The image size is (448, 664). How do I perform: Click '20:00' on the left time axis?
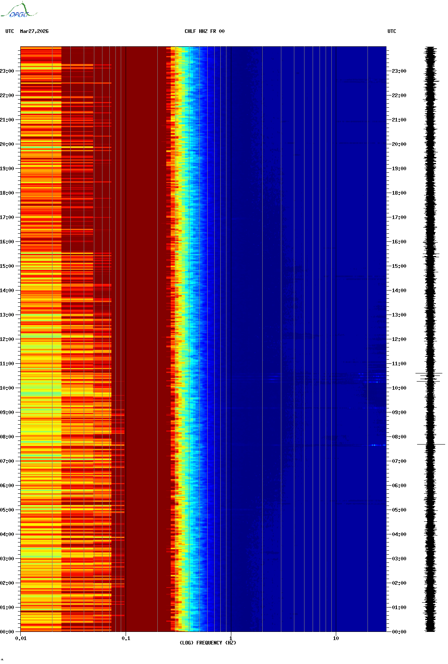(7, 144)
